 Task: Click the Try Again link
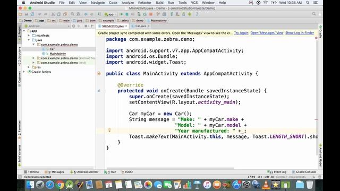tap(241, 33)
